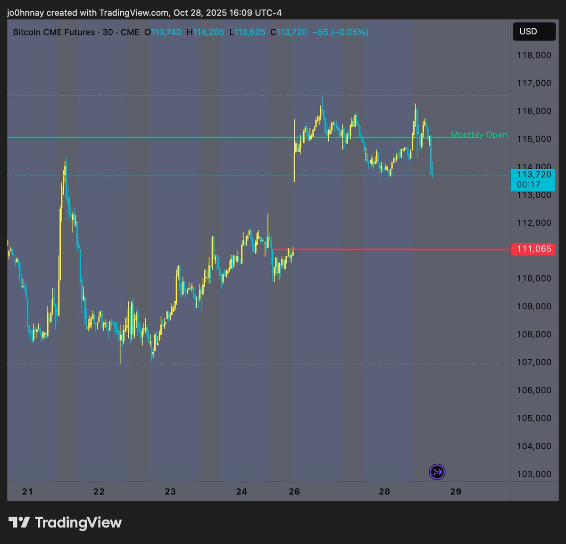Image resolution: width=566 pixels, height=544 pixels.
Task: Click the 30 interval in chart legend
Action: point(108,33)
